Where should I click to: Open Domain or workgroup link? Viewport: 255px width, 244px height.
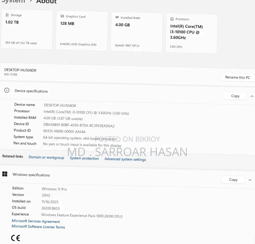(x=46, y=157)
